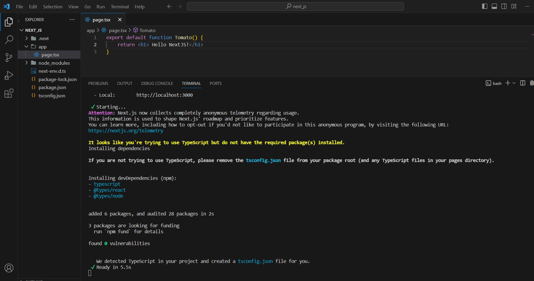Create a new terminal with plus icon
Viewport: 534px width, 281px height.
[508, 83]
